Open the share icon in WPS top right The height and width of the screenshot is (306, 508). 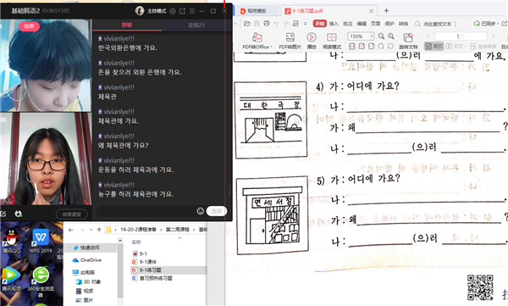point(504,24)
